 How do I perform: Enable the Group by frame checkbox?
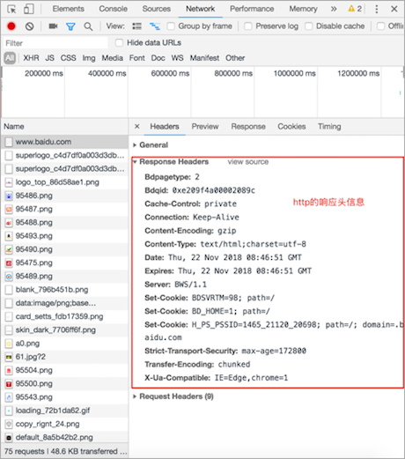[171, 26]
